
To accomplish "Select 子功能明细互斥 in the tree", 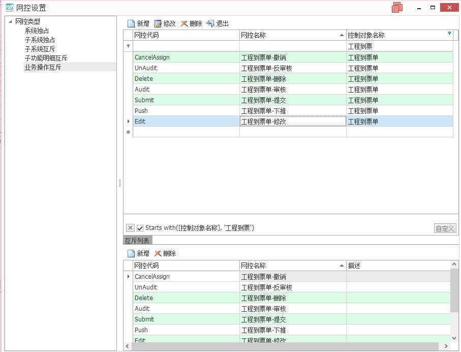I will pos(46,58).
